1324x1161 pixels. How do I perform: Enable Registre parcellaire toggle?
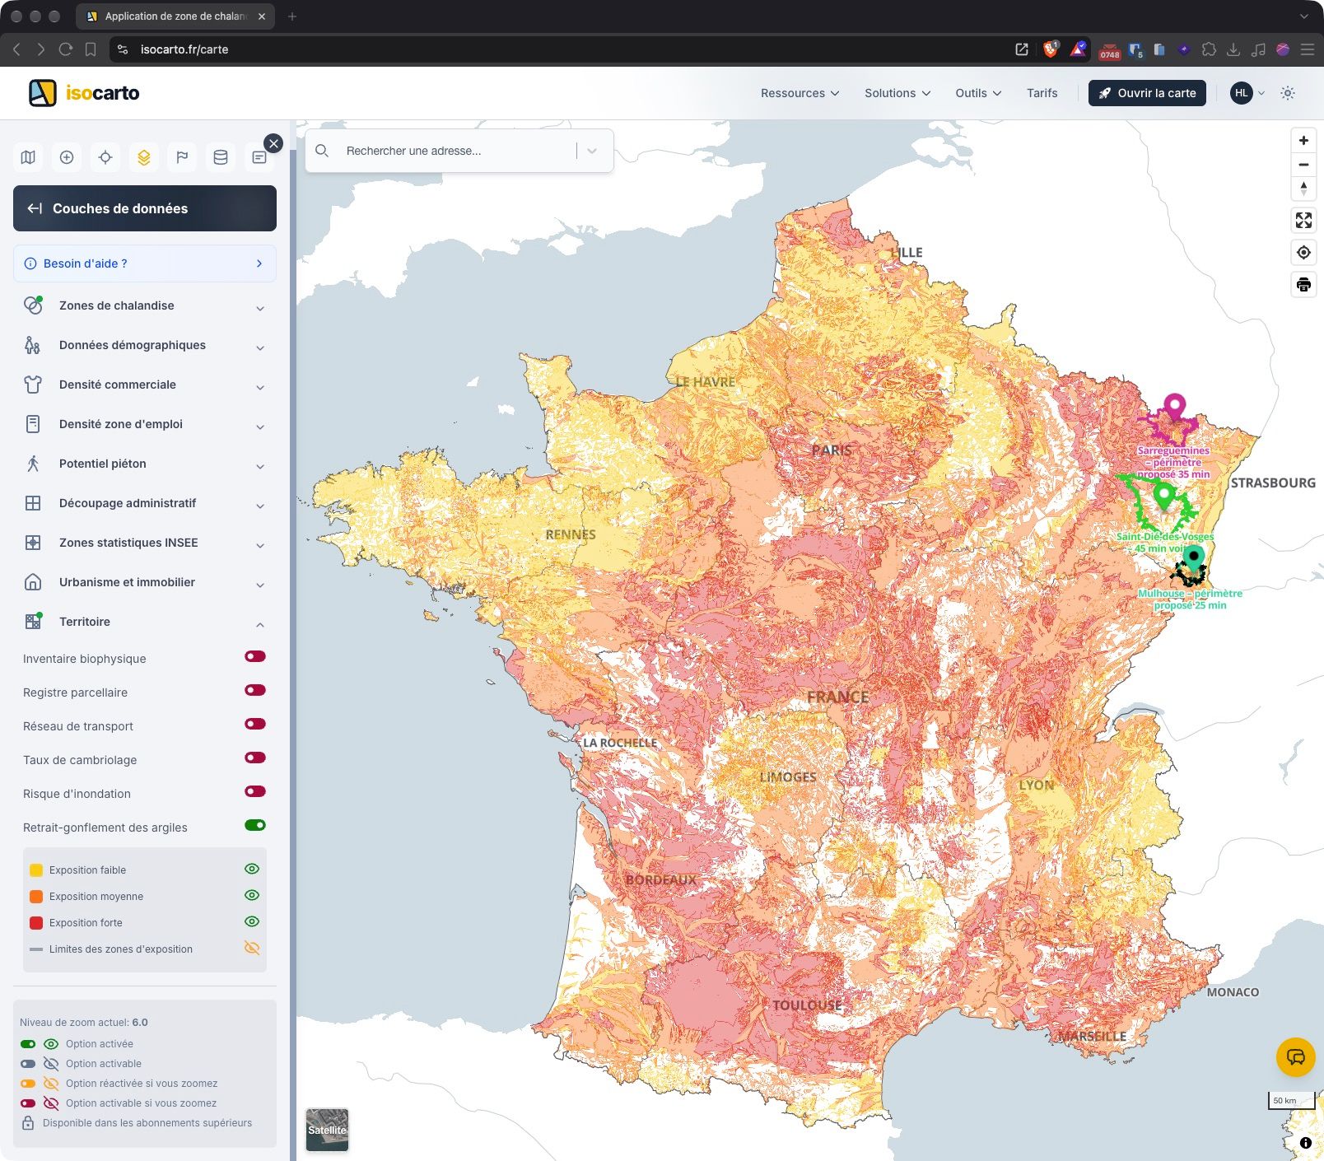(255, 690)
